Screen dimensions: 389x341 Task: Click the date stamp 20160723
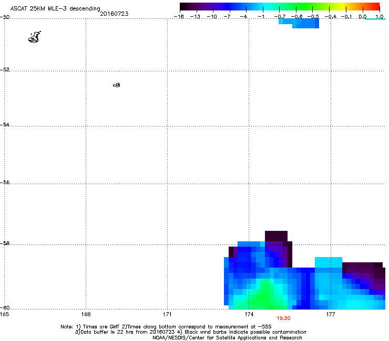tap(114, 14)
